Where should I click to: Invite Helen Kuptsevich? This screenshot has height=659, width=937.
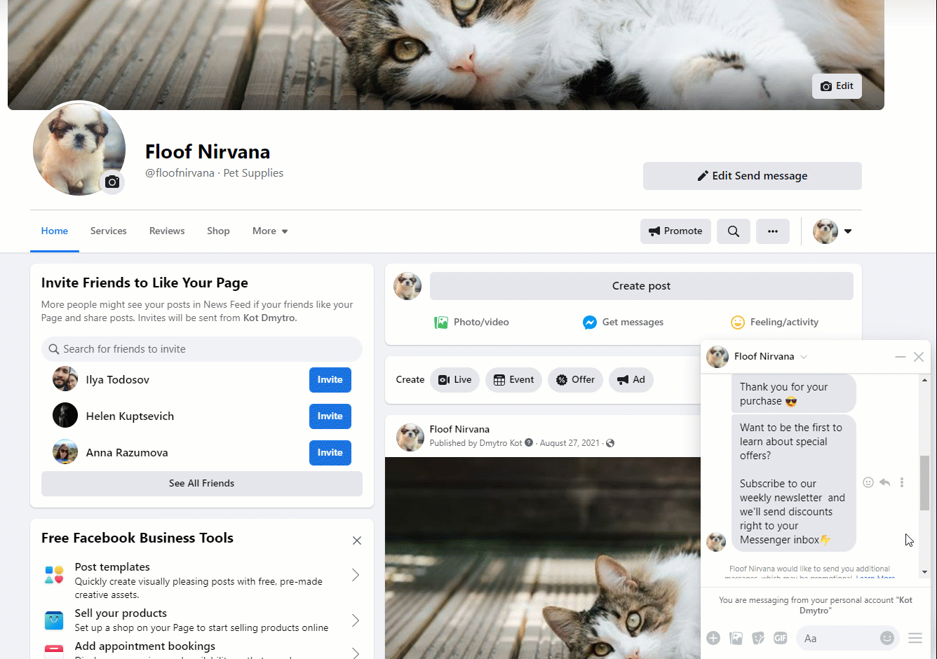tap(330, 416)
